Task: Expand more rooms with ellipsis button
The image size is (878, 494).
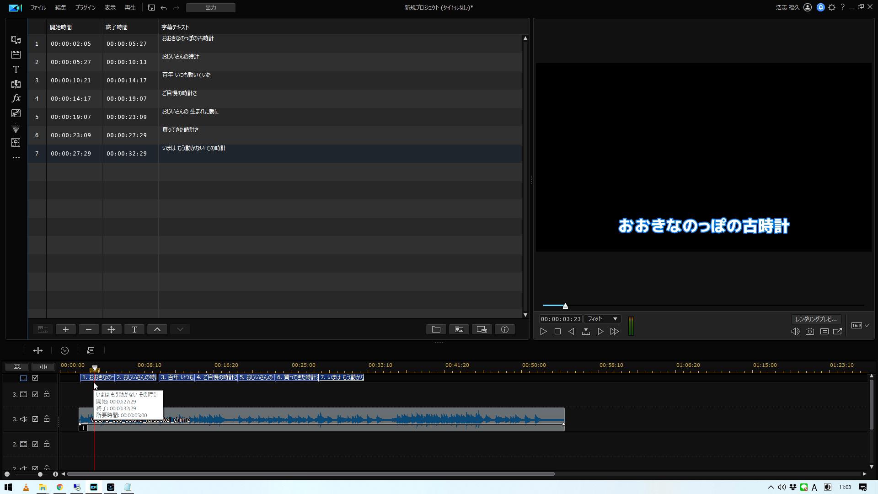Action: click(16, 157)
